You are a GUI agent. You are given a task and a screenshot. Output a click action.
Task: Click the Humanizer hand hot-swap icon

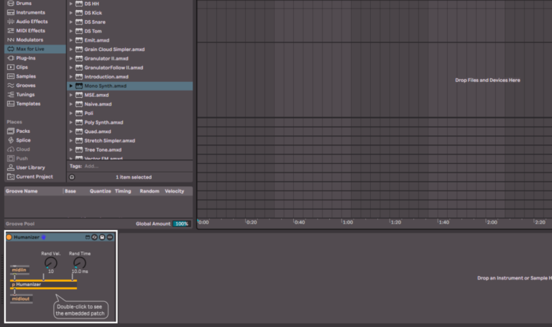pyautogui.click(x=44, y=237)
